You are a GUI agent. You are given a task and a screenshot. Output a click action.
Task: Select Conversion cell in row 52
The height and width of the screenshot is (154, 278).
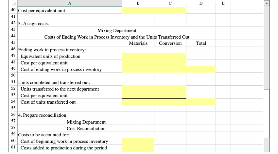(170, 89)
